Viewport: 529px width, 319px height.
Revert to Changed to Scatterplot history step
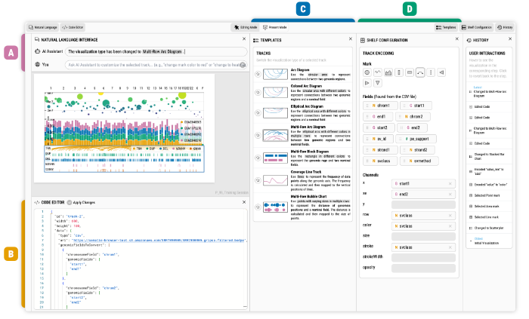(x=488, y=227)
